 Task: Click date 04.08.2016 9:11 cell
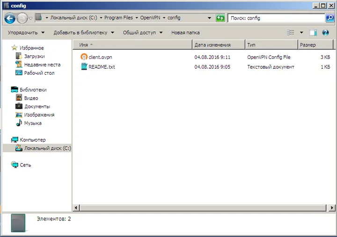coord(212,57)
